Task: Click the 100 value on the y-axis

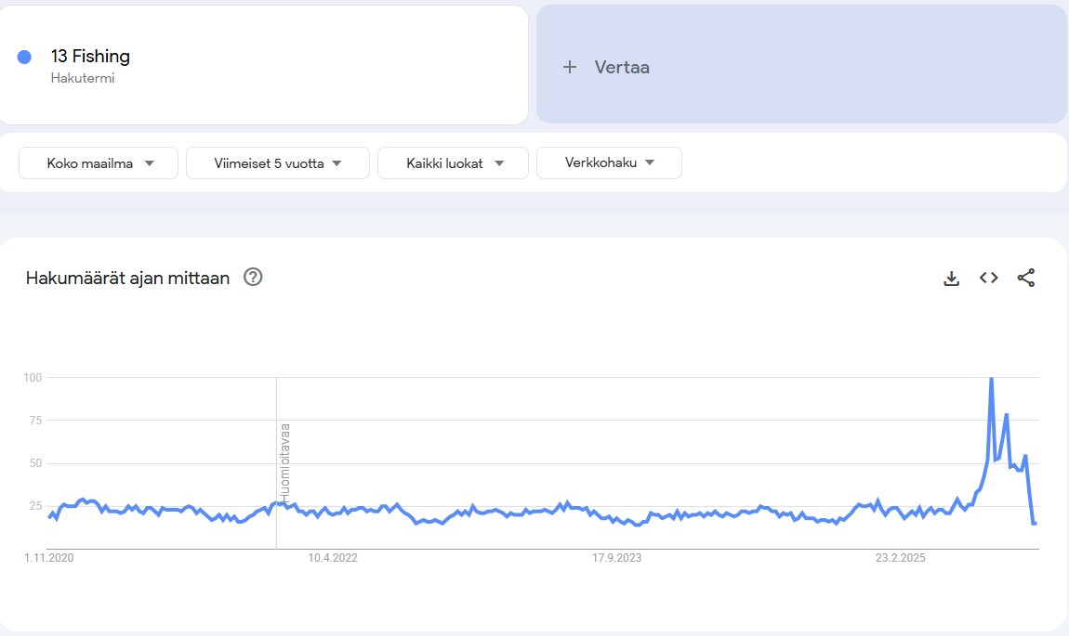Action: tap(33, 377)
